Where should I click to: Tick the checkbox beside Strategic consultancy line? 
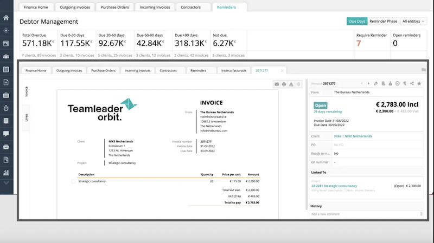(74, 181)
